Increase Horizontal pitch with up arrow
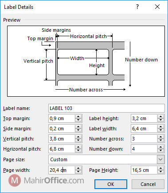The height and width of the screenshot is (193, 168). point(78,147)
